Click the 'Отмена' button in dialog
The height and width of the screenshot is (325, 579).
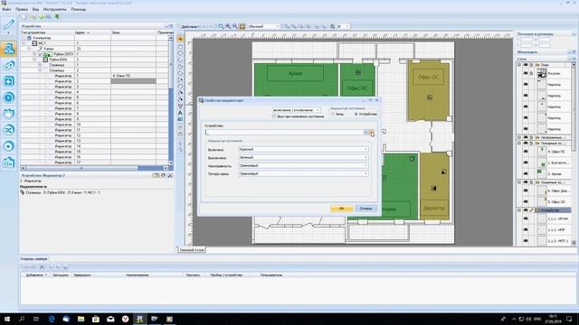click(x=365, y=209)
